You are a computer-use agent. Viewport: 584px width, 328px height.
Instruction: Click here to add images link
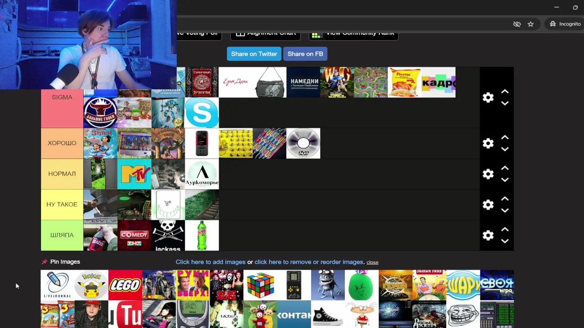(x=210, y=262)
